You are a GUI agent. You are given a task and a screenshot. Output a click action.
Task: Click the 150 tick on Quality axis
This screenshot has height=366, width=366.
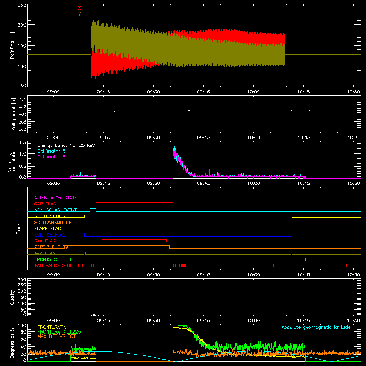point(22,297)
